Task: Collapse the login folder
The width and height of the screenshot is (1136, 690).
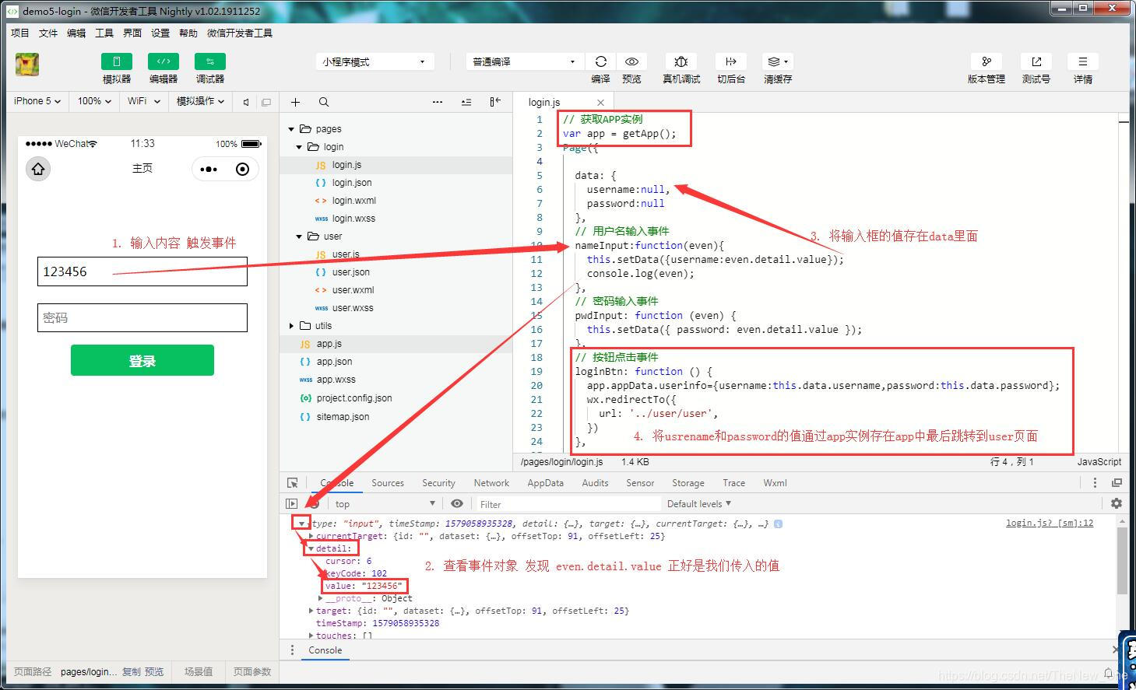Action: [299, 147]
